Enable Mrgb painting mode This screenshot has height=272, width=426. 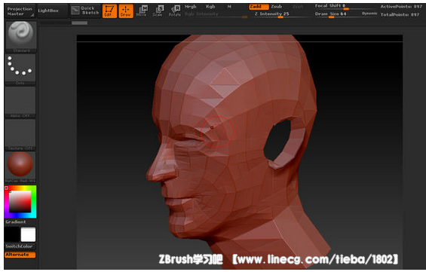click(190, 7)
